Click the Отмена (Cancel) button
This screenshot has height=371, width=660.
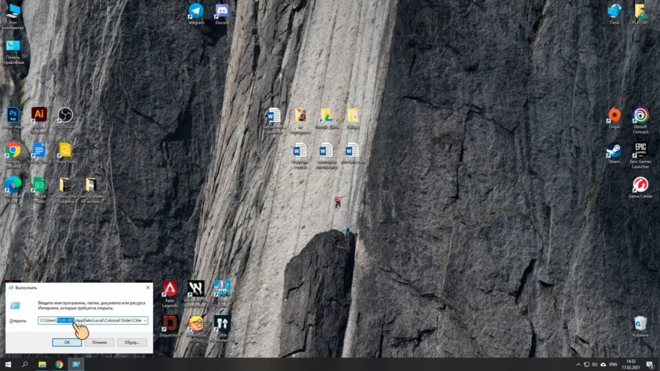99,342
